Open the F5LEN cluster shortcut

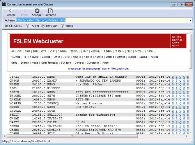tap(32, 26)
